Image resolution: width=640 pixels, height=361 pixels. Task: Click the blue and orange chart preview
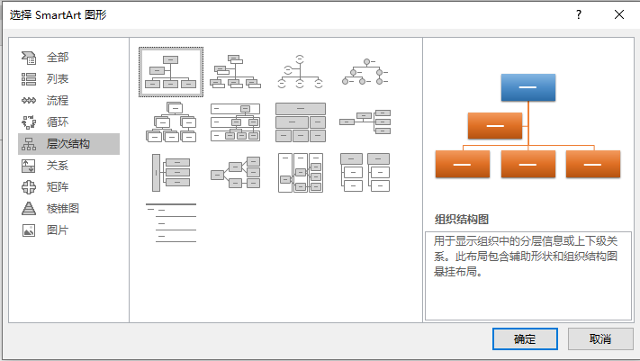tap(527, 126)
